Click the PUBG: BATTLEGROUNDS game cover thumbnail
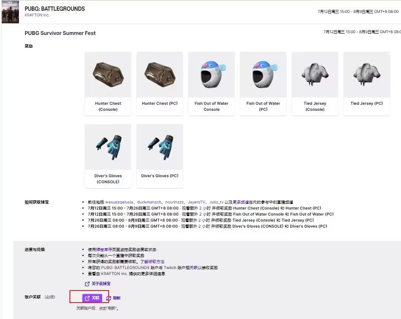Image resolution: width=401 pixels, height=319 pixels. 10,12
